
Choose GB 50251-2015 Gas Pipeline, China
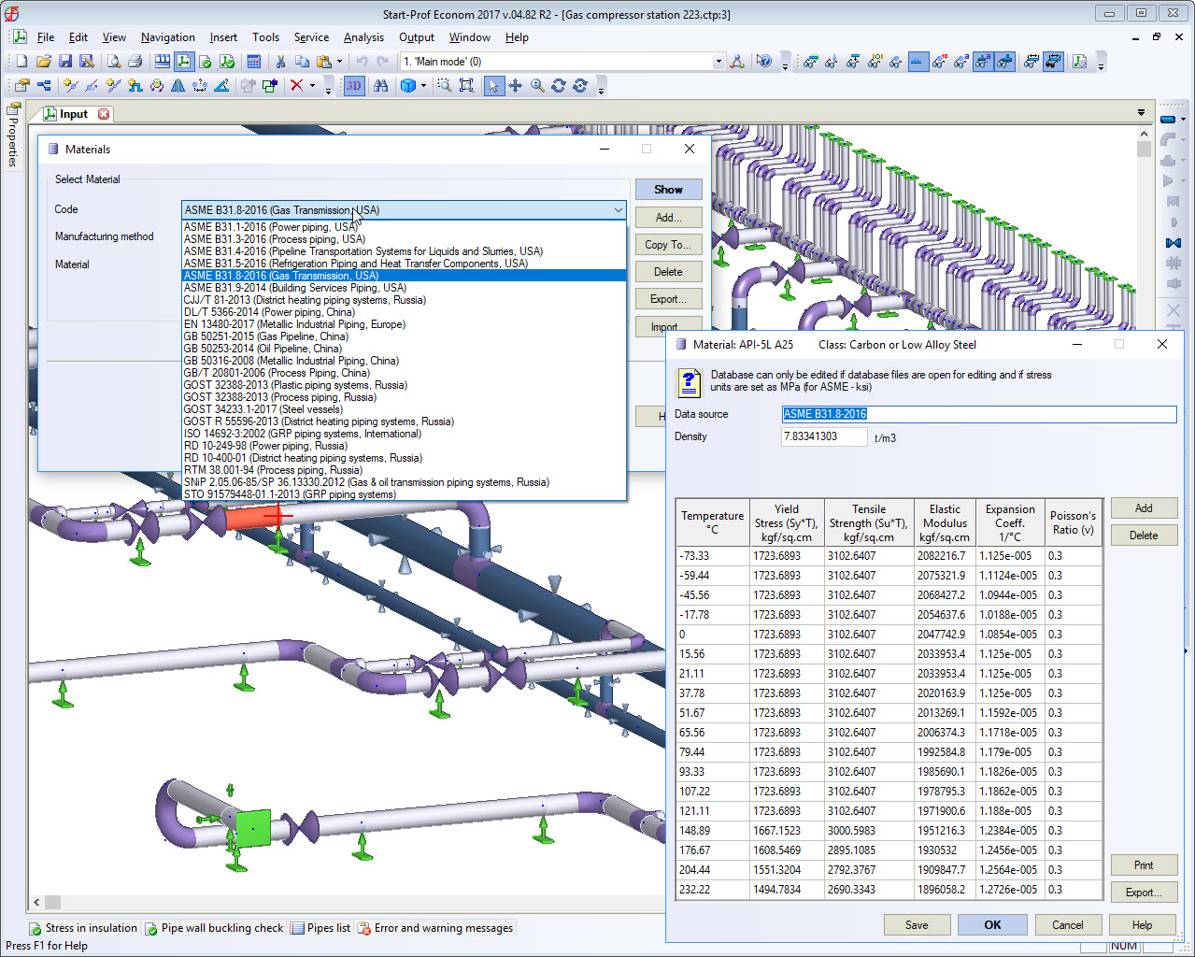404,336
